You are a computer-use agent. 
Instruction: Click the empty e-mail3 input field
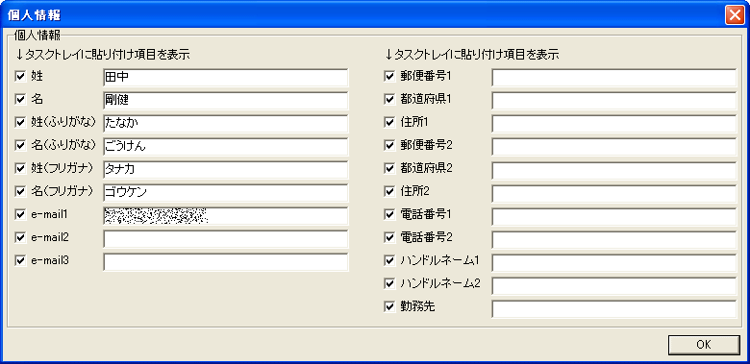click(x=225, y=262)
